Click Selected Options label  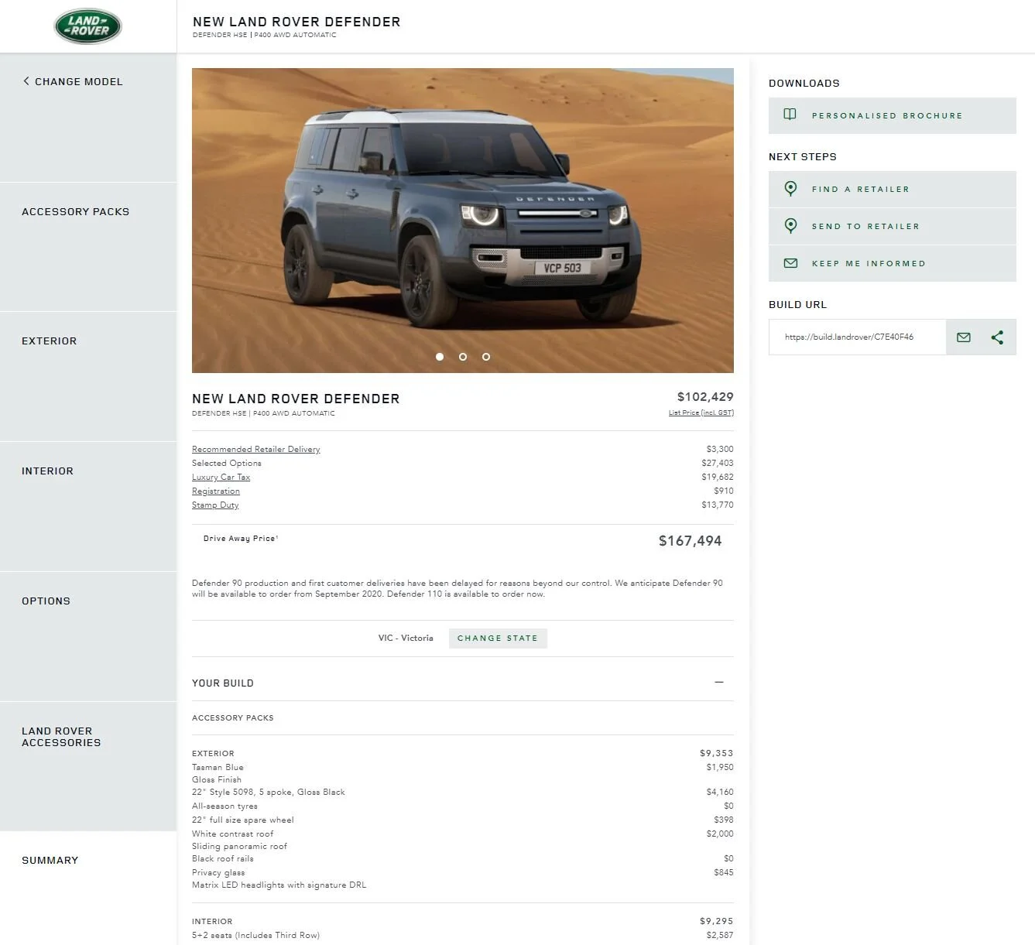pyautogui.click(x=227, y=463)
